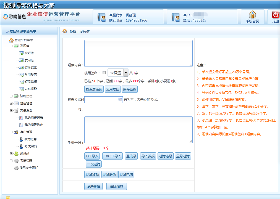
Task: Click the 短信管理 table icon
Action: (16, 103)
